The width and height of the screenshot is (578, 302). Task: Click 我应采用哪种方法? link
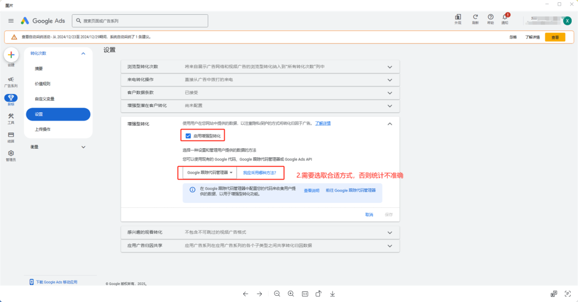click(260, 173)
